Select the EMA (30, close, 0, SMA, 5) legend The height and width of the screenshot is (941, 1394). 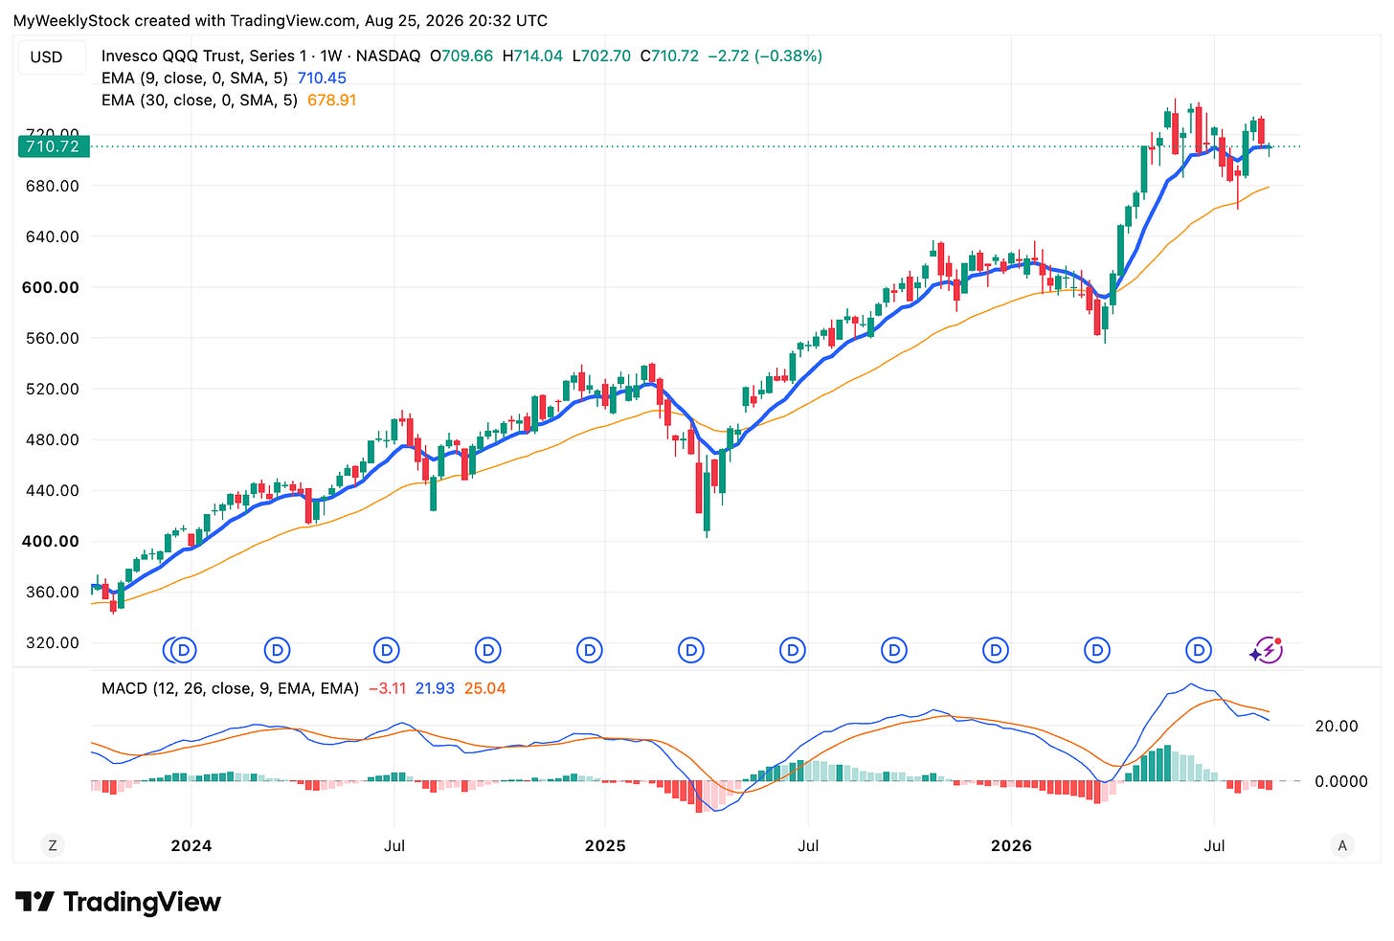point(200,100)
